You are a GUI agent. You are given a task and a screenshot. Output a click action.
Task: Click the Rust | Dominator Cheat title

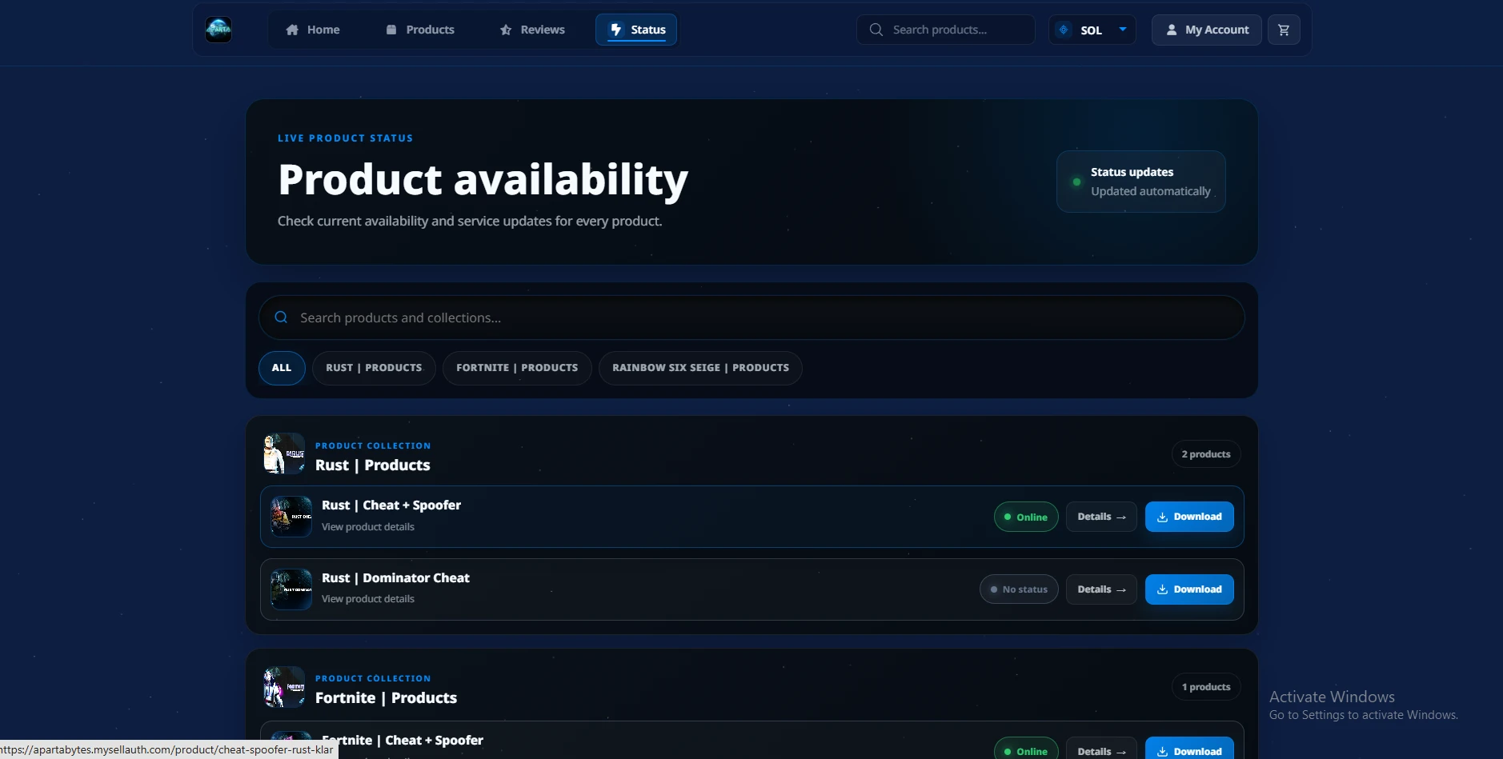pyautogui.click(x=395, y=578)
